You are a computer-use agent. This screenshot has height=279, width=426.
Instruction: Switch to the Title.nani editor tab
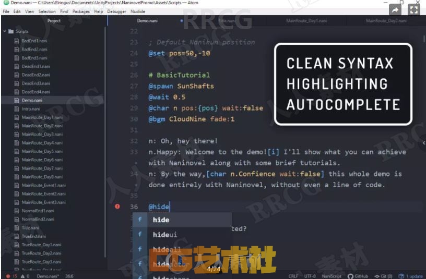(227, 21)
